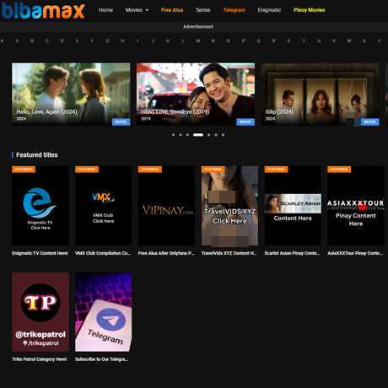Open the ASIAXXXTOUR featured poster
The width and height of the screenshot is (388, 388).
click(356, 206)
